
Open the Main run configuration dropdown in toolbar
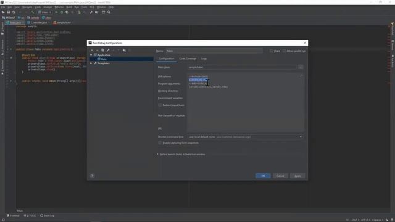(x=44, y=12)
